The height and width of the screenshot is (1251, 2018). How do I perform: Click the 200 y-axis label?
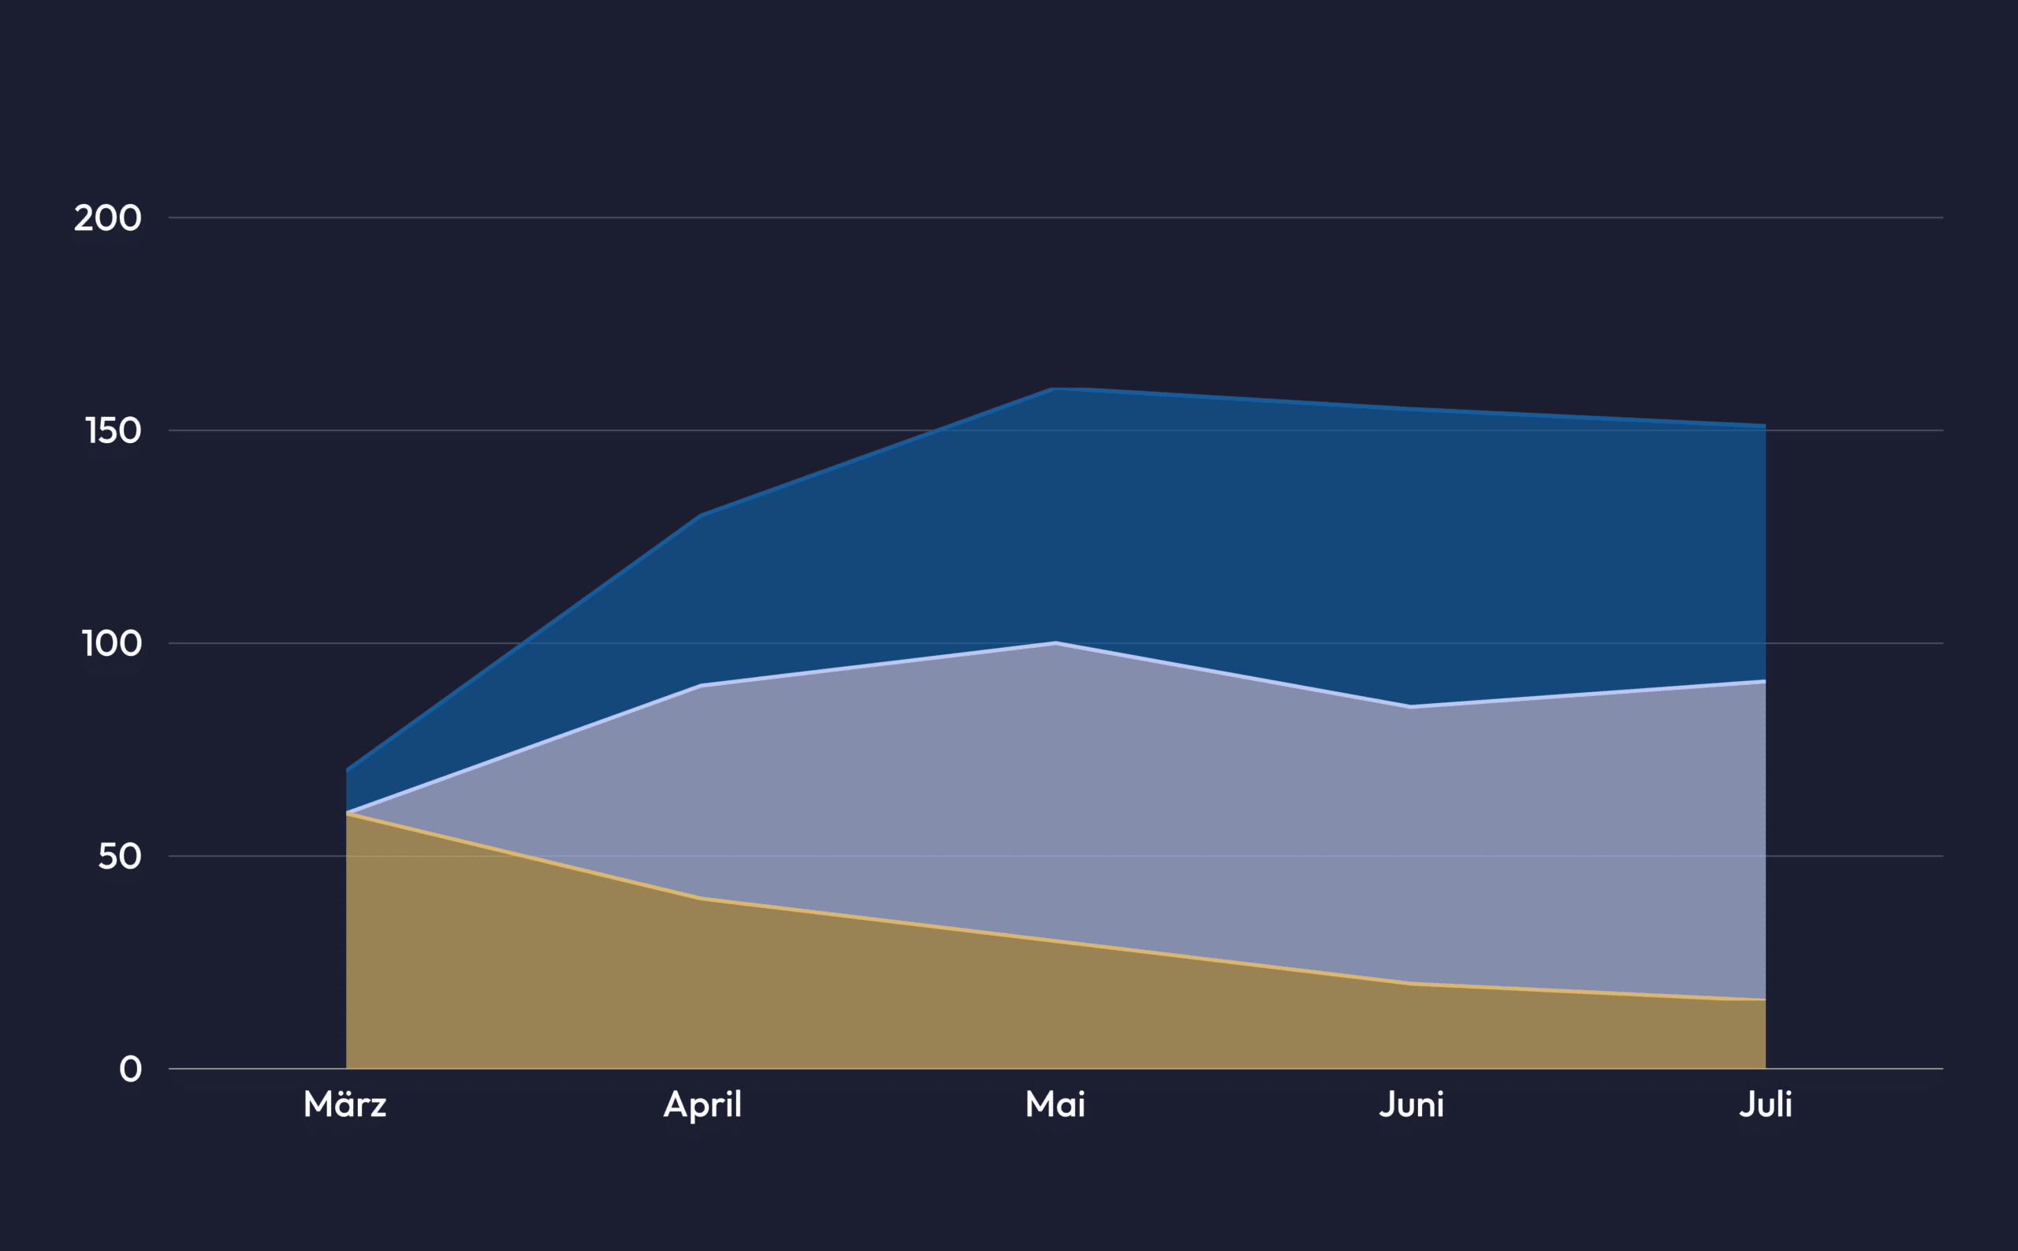point(107,218)
